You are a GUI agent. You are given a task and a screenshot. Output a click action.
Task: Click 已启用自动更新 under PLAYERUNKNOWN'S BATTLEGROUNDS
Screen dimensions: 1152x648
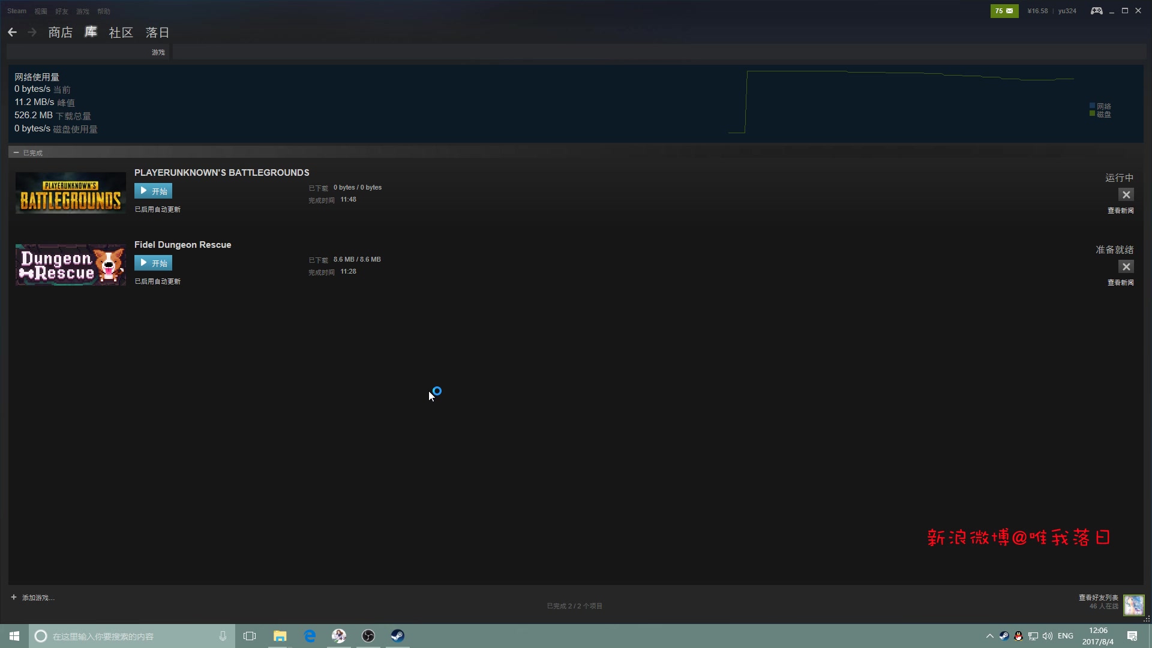pyautogui.click(x=157, y=209)
